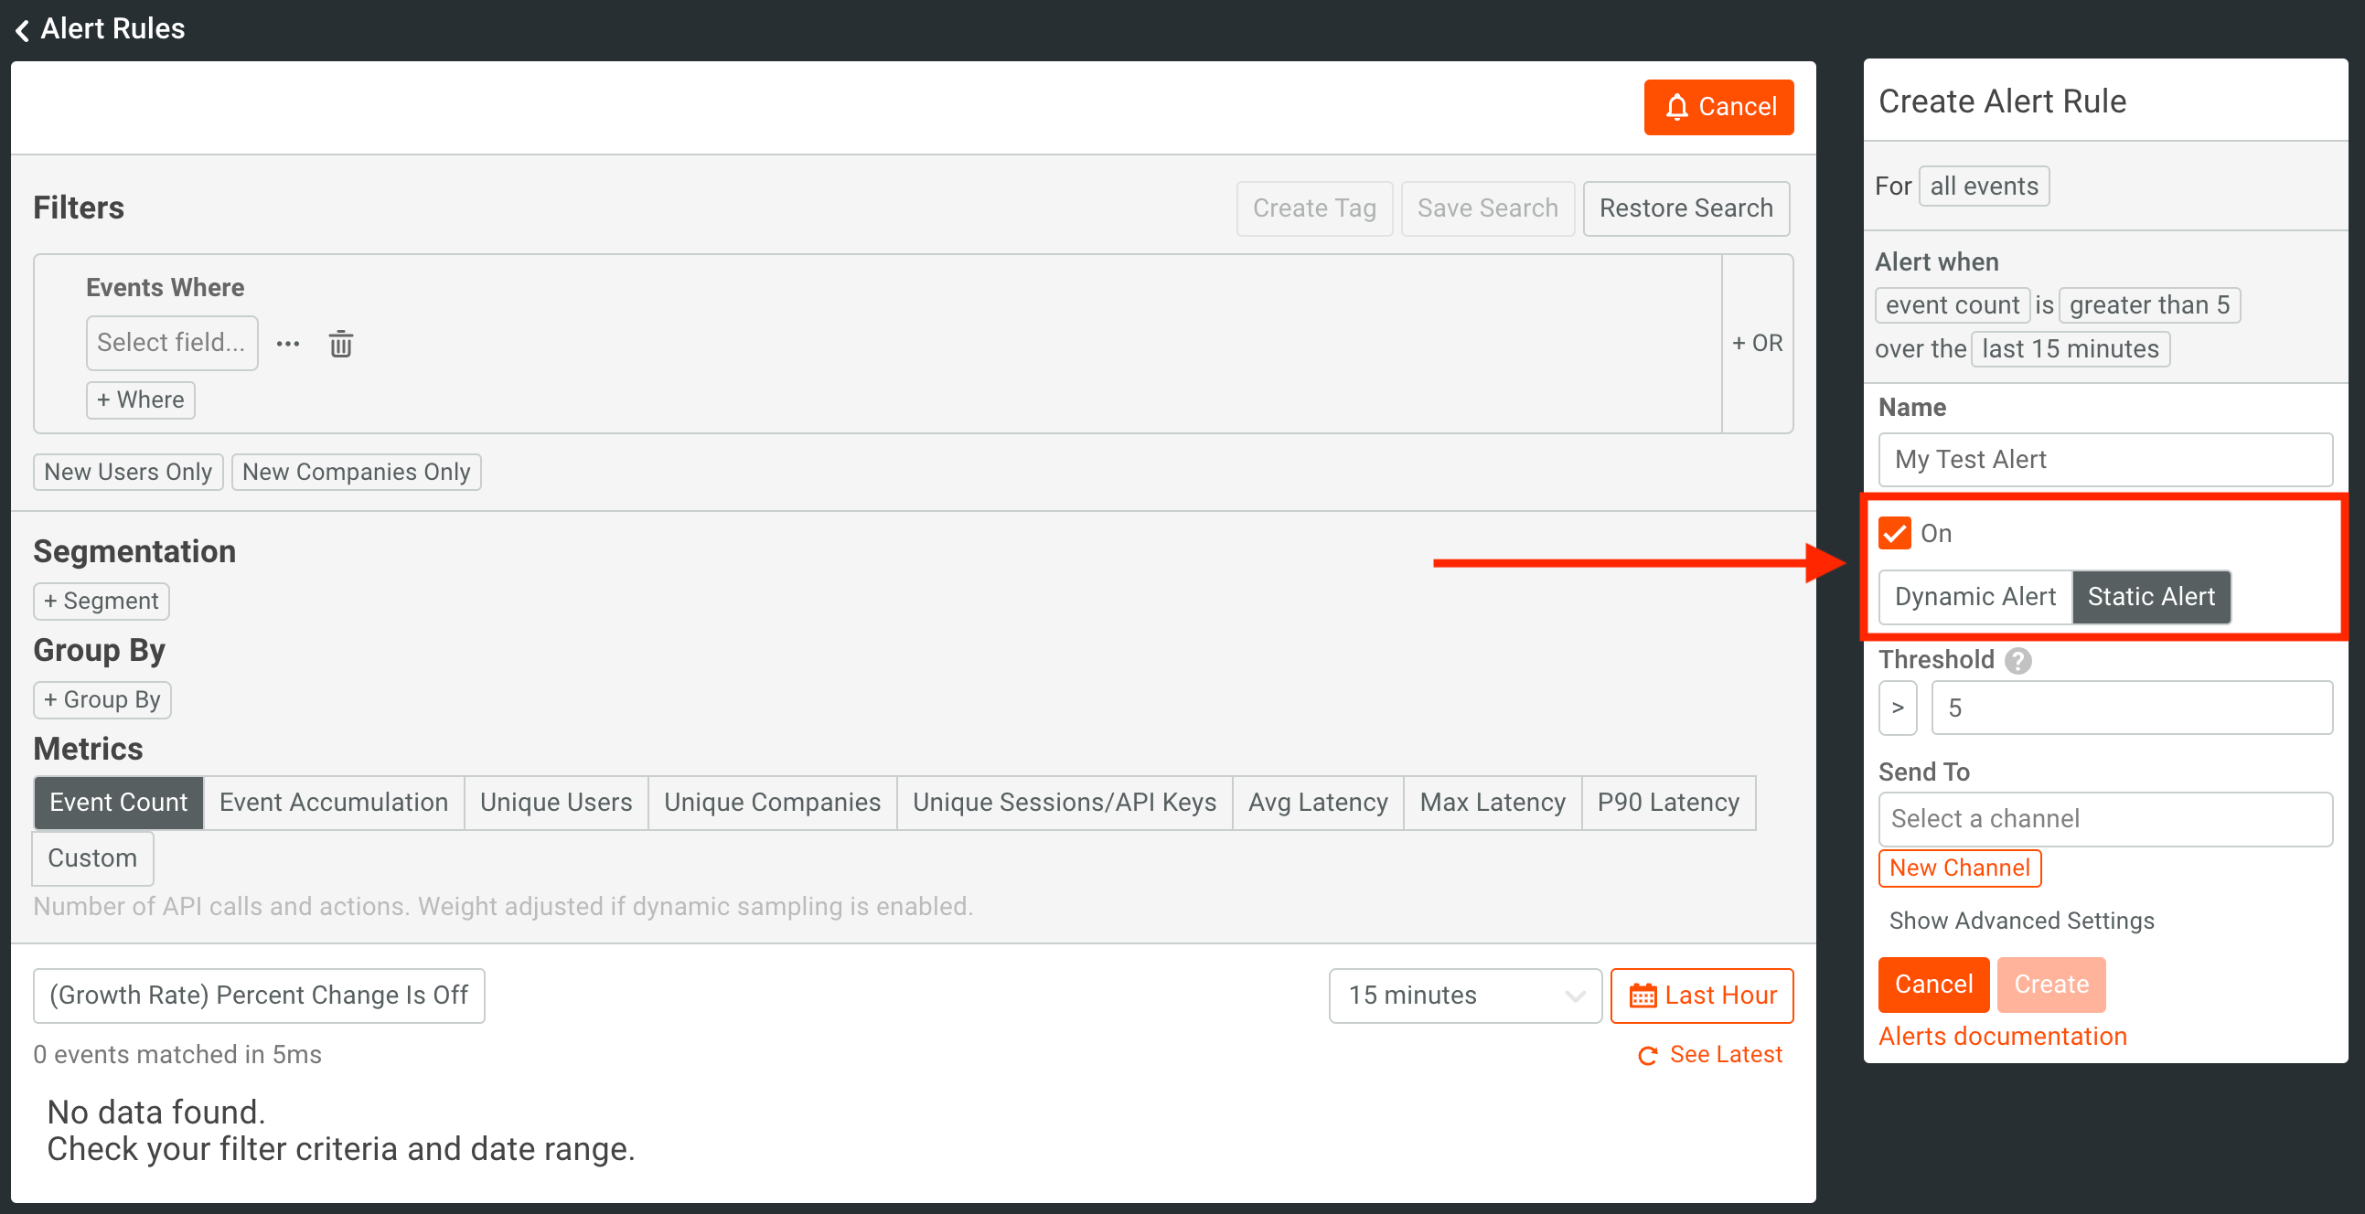Viewport: 2365px width, 1214px height.
Task: Create a New Channel
Action: (1959, 868)
